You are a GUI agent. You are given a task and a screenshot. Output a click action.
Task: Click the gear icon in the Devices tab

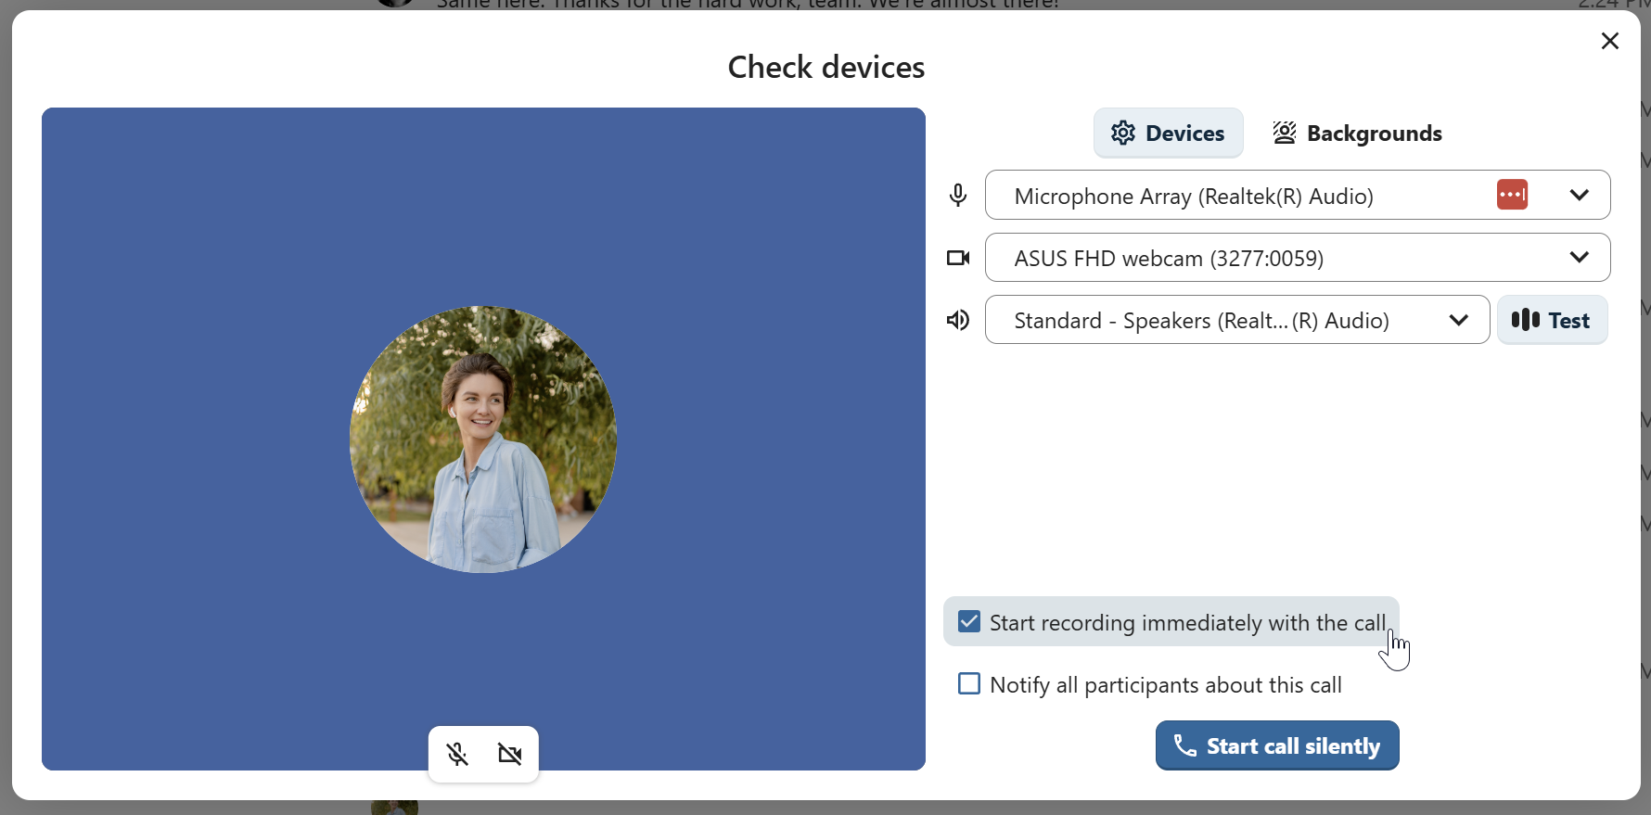click(1123, 134)
